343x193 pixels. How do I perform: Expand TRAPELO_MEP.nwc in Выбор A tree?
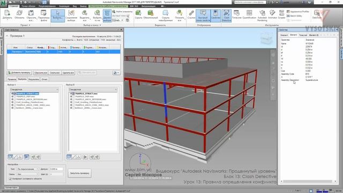point(12,96)
